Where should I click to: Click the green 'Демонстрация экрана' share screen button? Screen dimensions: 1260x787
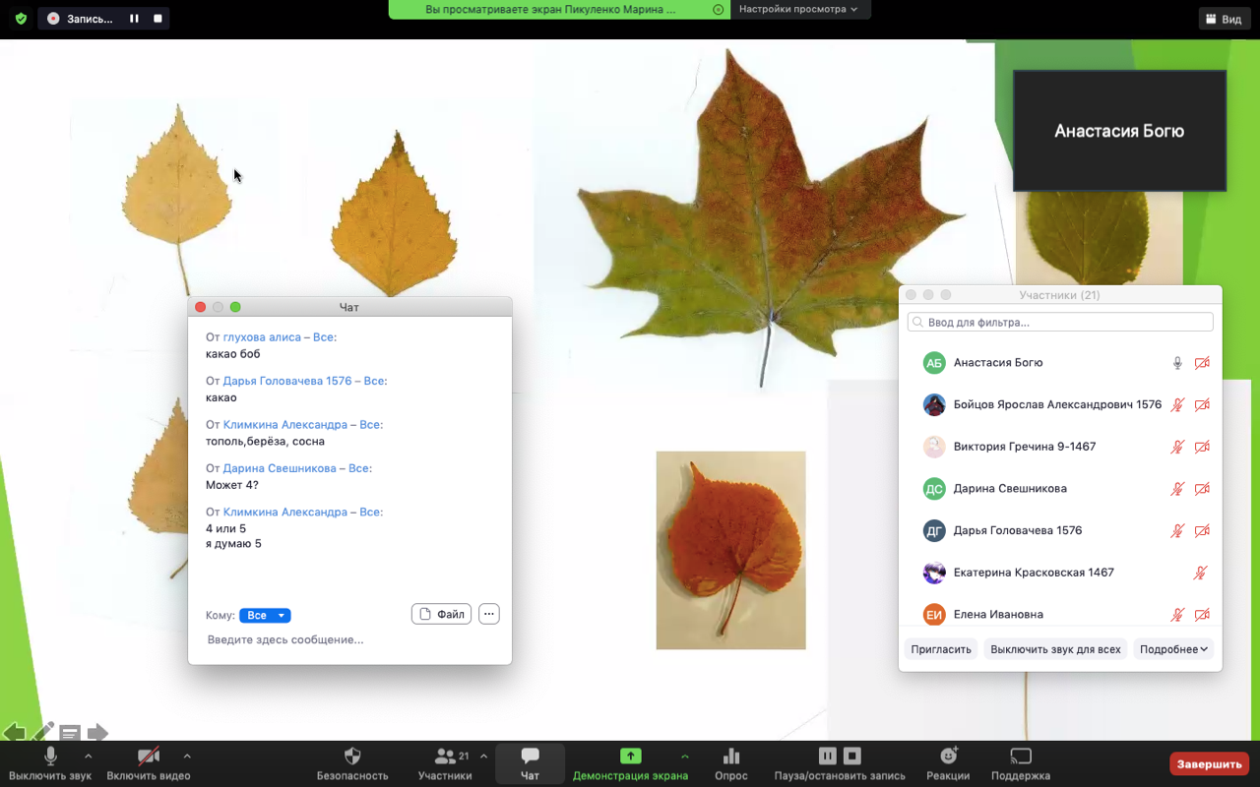pos(630,762)
